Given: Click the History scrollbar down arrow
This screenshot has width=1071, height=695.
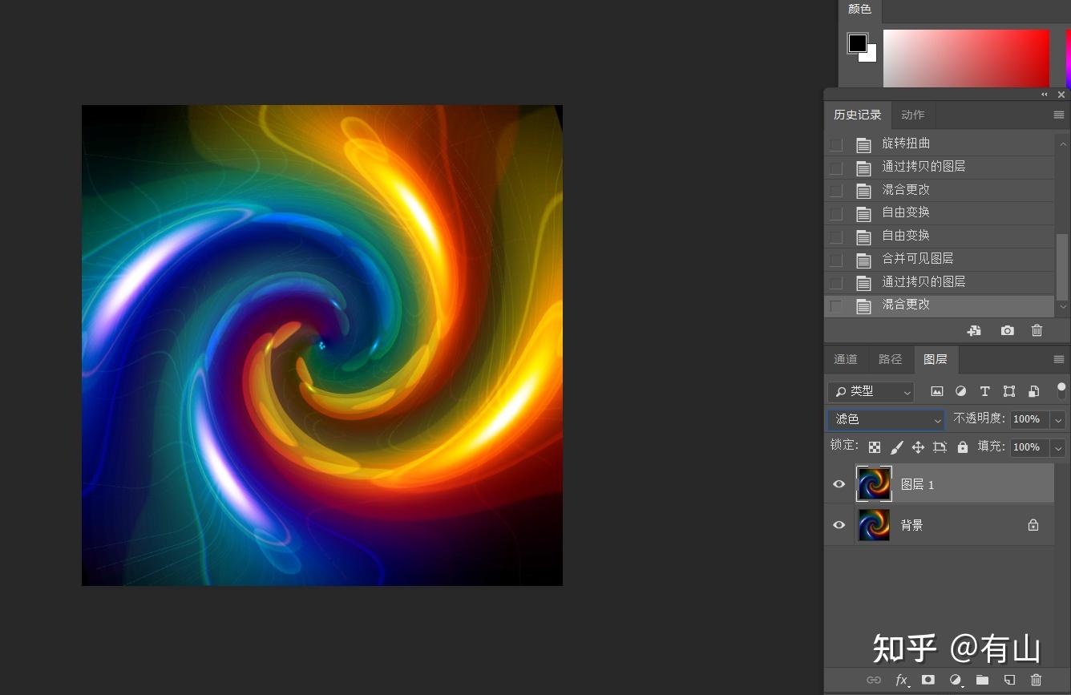Looking at the screenshot, I should (x=1063, y=307).
